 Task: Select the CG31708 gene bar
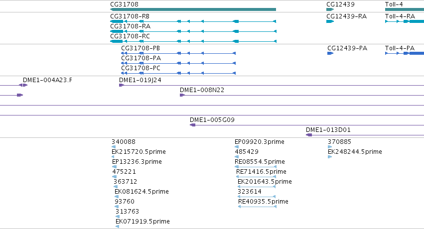tap(193, 9)
